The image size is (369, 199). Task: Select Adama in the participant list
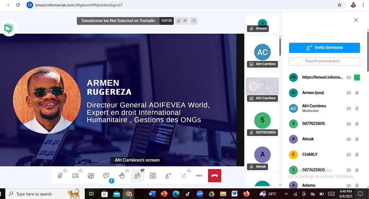click(324, 185)
